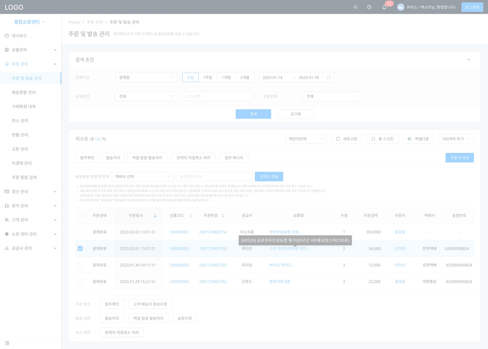The height and width of the screenshot is (349, 488).
Task: Click Home breadcrumb link
Action: pyautogui.click(x=74, y=22)
